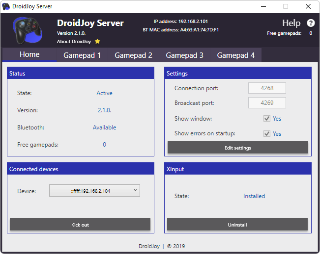320x254 pixels.
Task: Toggle Show errors on startup checkbox
Action: pyautogui.click(x=267, y=133)
